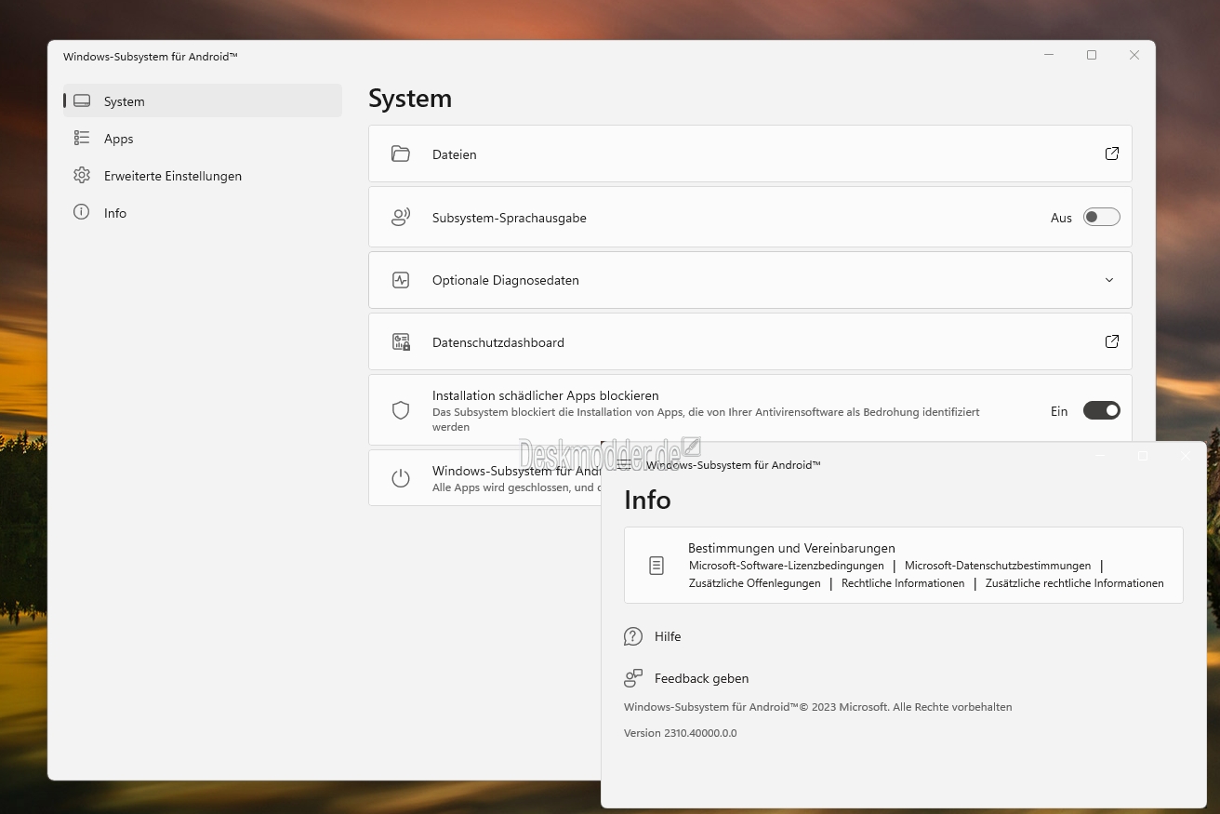Open the Zusätzliche Offenlegungen link

click(x=755, y=583)
